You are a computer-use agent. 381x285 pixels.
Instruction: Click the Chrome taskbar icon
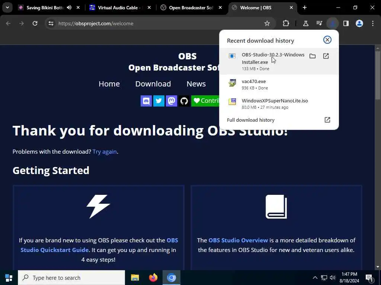click(171, 278)
